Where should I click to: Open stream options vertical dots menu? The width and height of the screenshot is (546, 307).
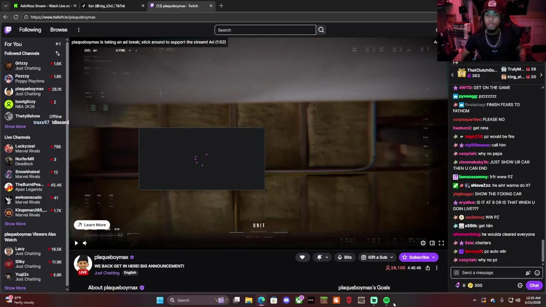436,268
